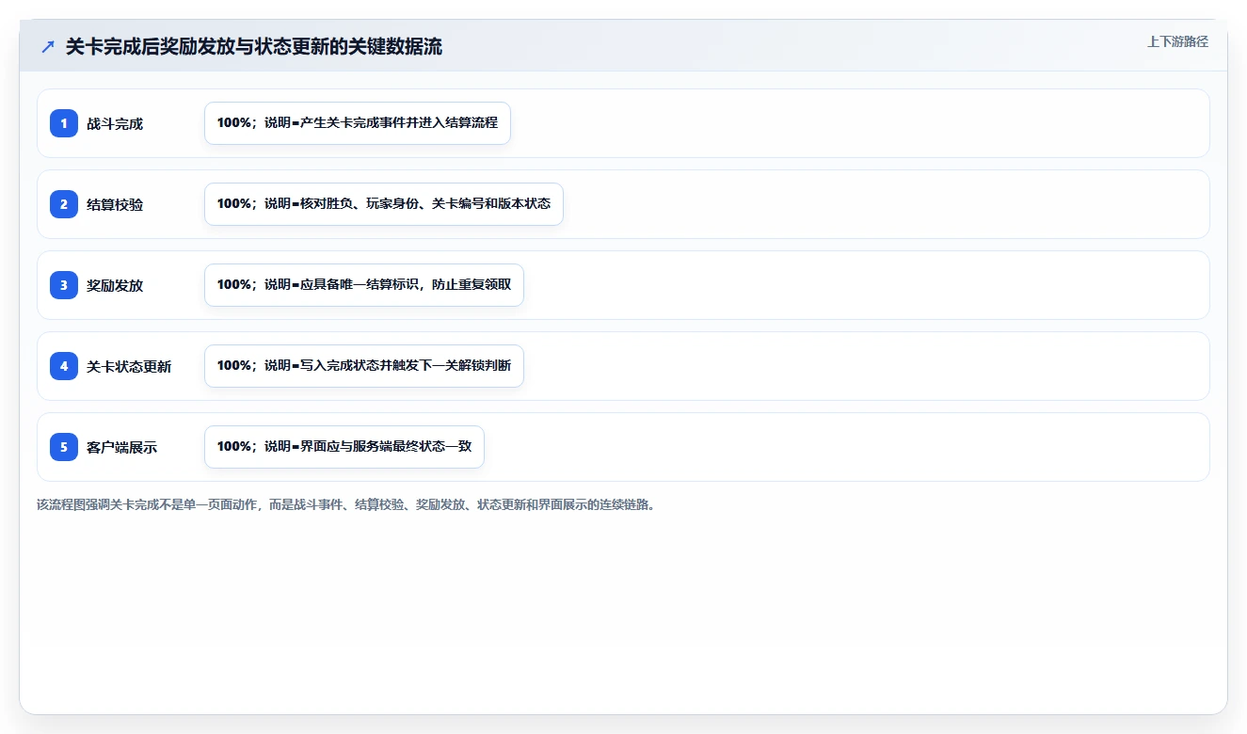Viewport: 1247px width, 734px height.
Task: Click the chip about 触发下一关解锁判断
Action: 364,366
